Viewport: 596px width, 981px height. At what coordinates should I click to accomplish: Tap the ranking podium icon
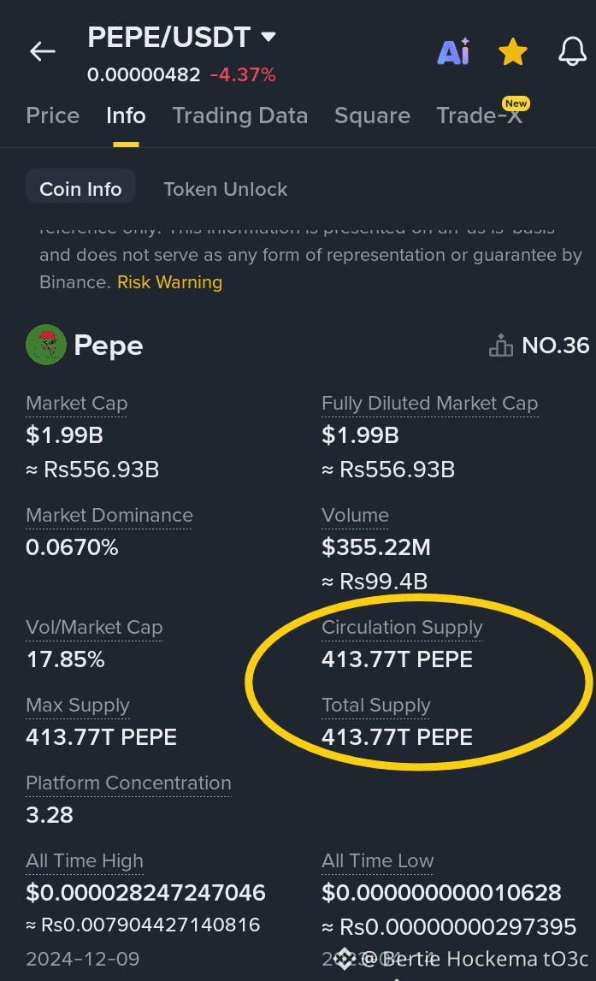pyautogui.click(x=501, y=346)
